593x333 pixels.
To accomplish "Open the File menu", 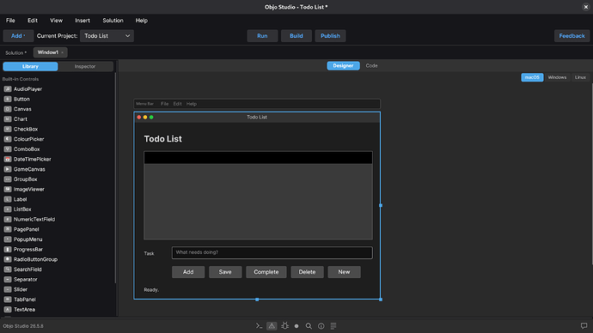I will tap(10, 21).
